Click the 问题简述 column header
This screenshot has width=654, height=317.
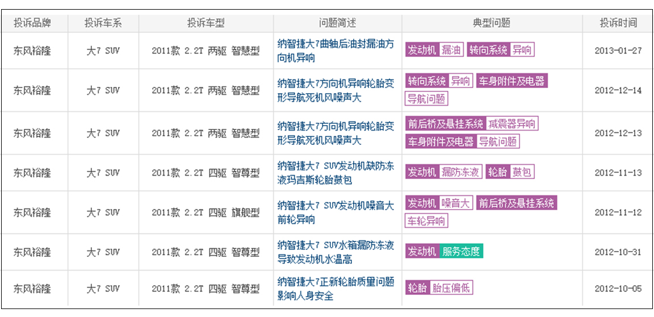[337, 23]
